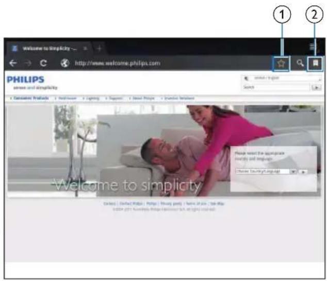Open the Privacy policy footer link

coord(171,204)
